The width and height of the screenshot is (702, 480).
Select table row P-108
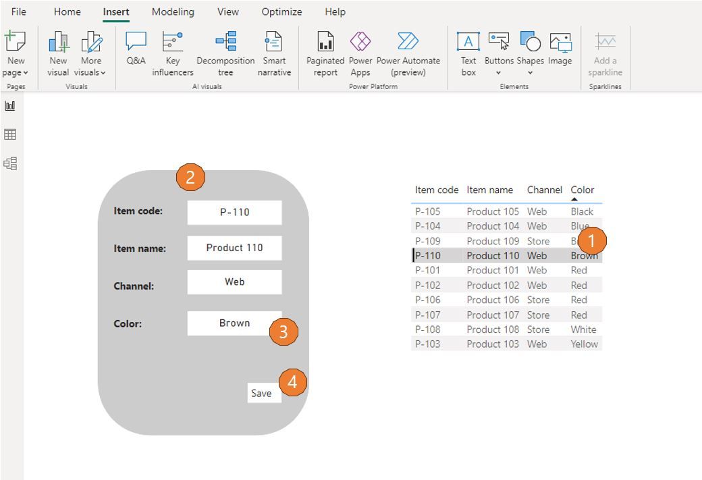[x=506, y=329]
